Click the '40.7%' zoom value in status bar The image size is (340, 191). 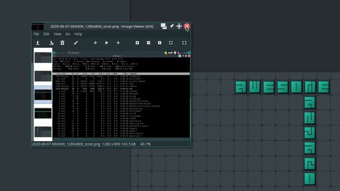(x=145, y=144)
